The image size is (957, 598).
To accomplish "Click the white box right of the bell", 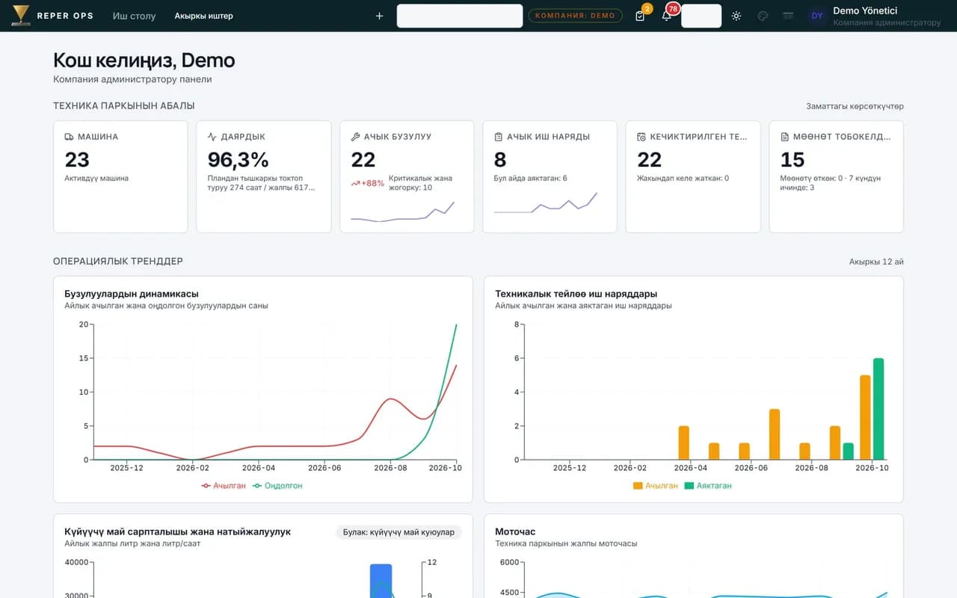I will [701, 16].
